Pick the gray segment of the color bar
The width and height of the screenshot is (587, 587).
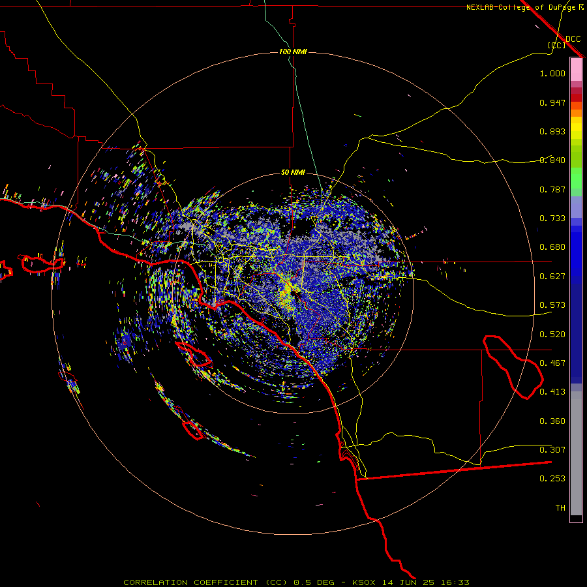[576, 453]
